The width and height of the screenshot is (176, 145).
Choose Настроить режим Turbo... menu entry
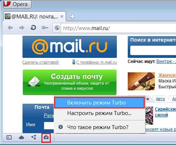pyautogui.click(x=99, y=113)
